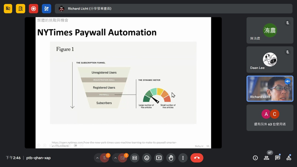Click the red record extension icon

coord(33,9)
